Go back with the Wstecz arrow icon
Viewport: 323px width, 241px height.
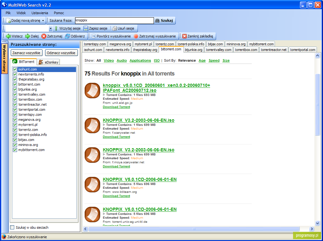pos(8,36)
